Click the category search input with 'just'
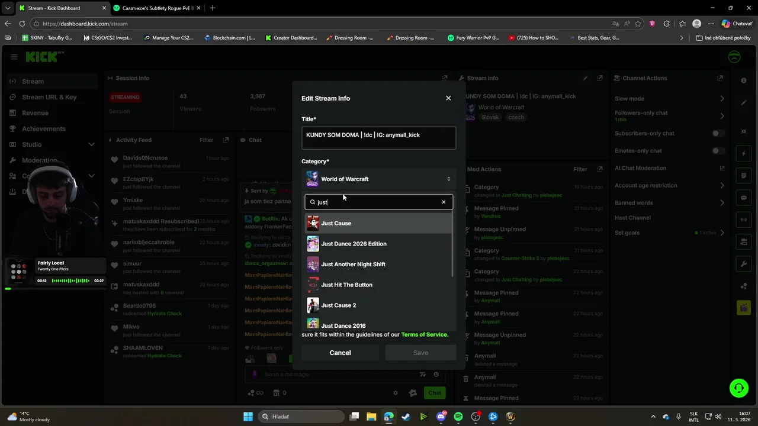The height and width of the screenshot is (426, 758). coord(378,202)
